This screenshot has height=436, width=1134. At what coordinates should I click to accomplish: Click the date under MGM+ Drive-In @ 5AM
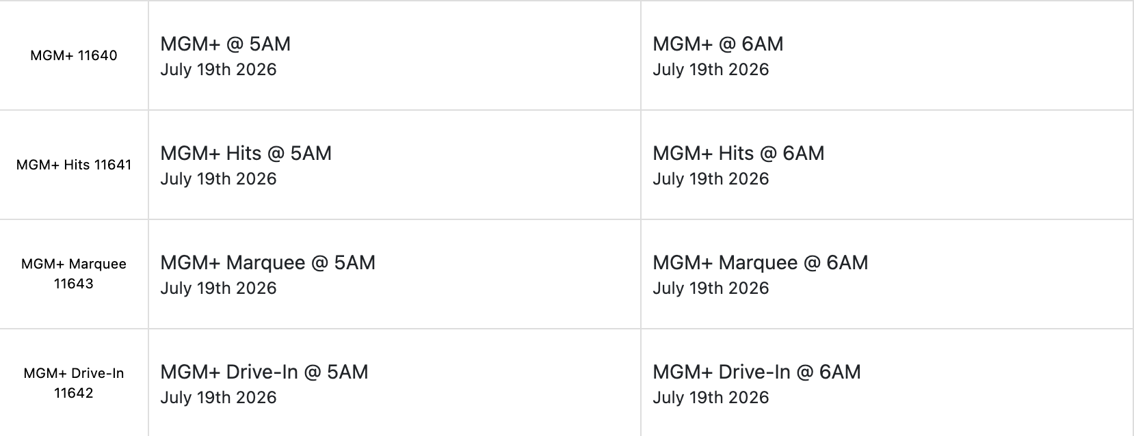click(x=218, y=398)
